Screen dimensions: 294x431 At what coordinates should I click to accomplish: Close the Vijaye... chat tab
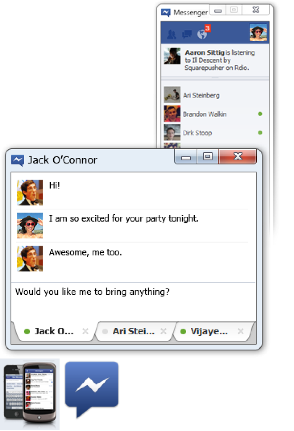pyautogui.click(x=240, y=331)
